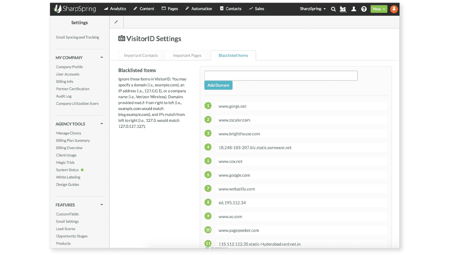The height and width of the screenshot is (255, 453).
Task: Open the search magnifier icon
Action: coord(333,9)
